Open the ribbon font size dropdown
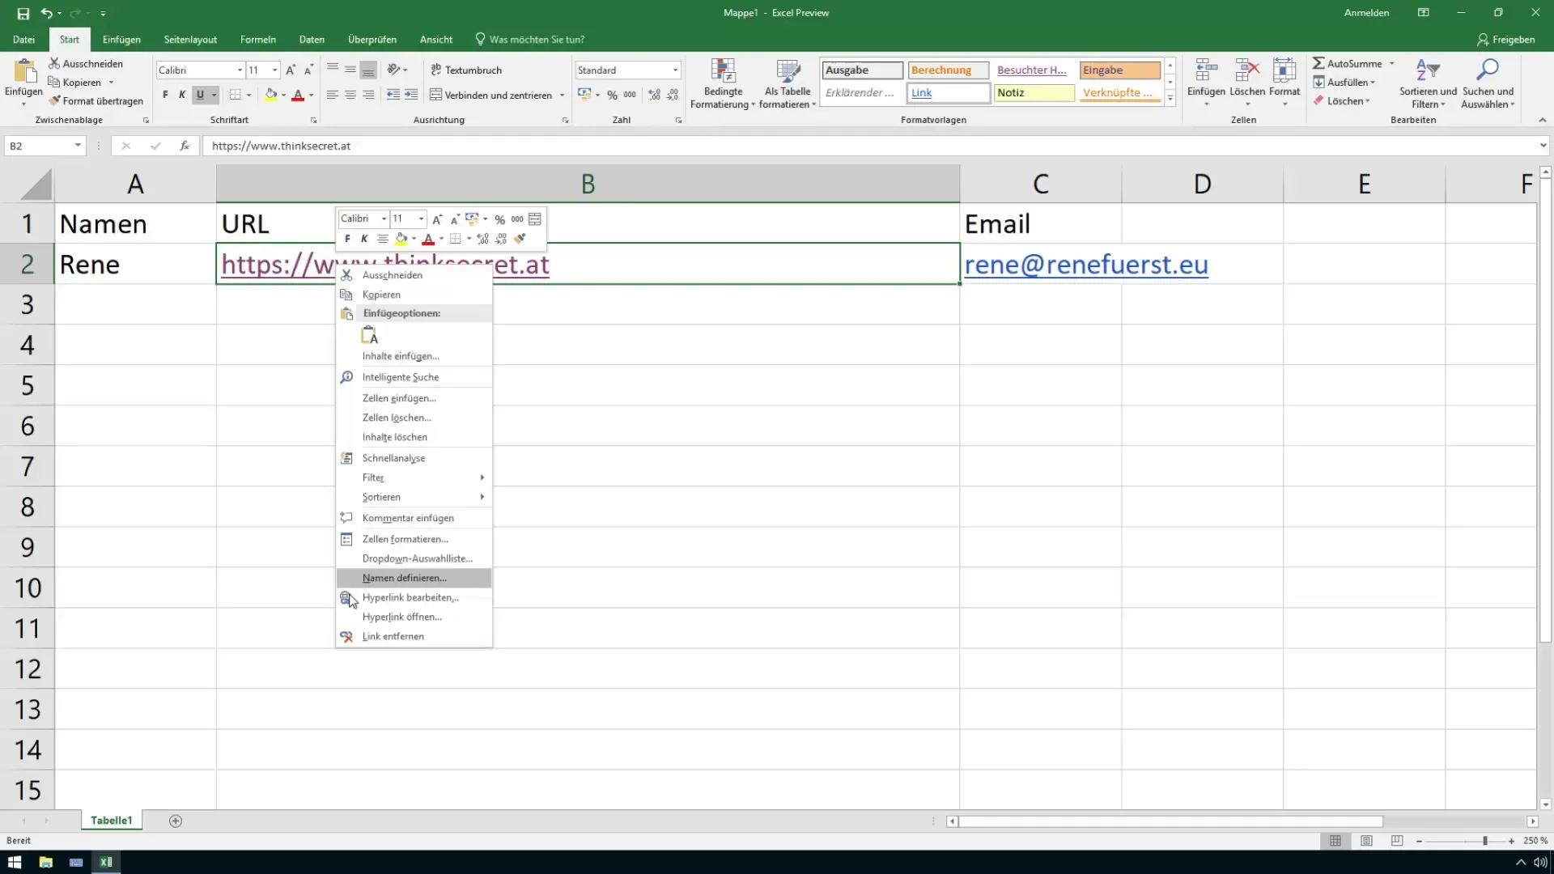This screenshot has width=1554, height=874. click(275, 70)
